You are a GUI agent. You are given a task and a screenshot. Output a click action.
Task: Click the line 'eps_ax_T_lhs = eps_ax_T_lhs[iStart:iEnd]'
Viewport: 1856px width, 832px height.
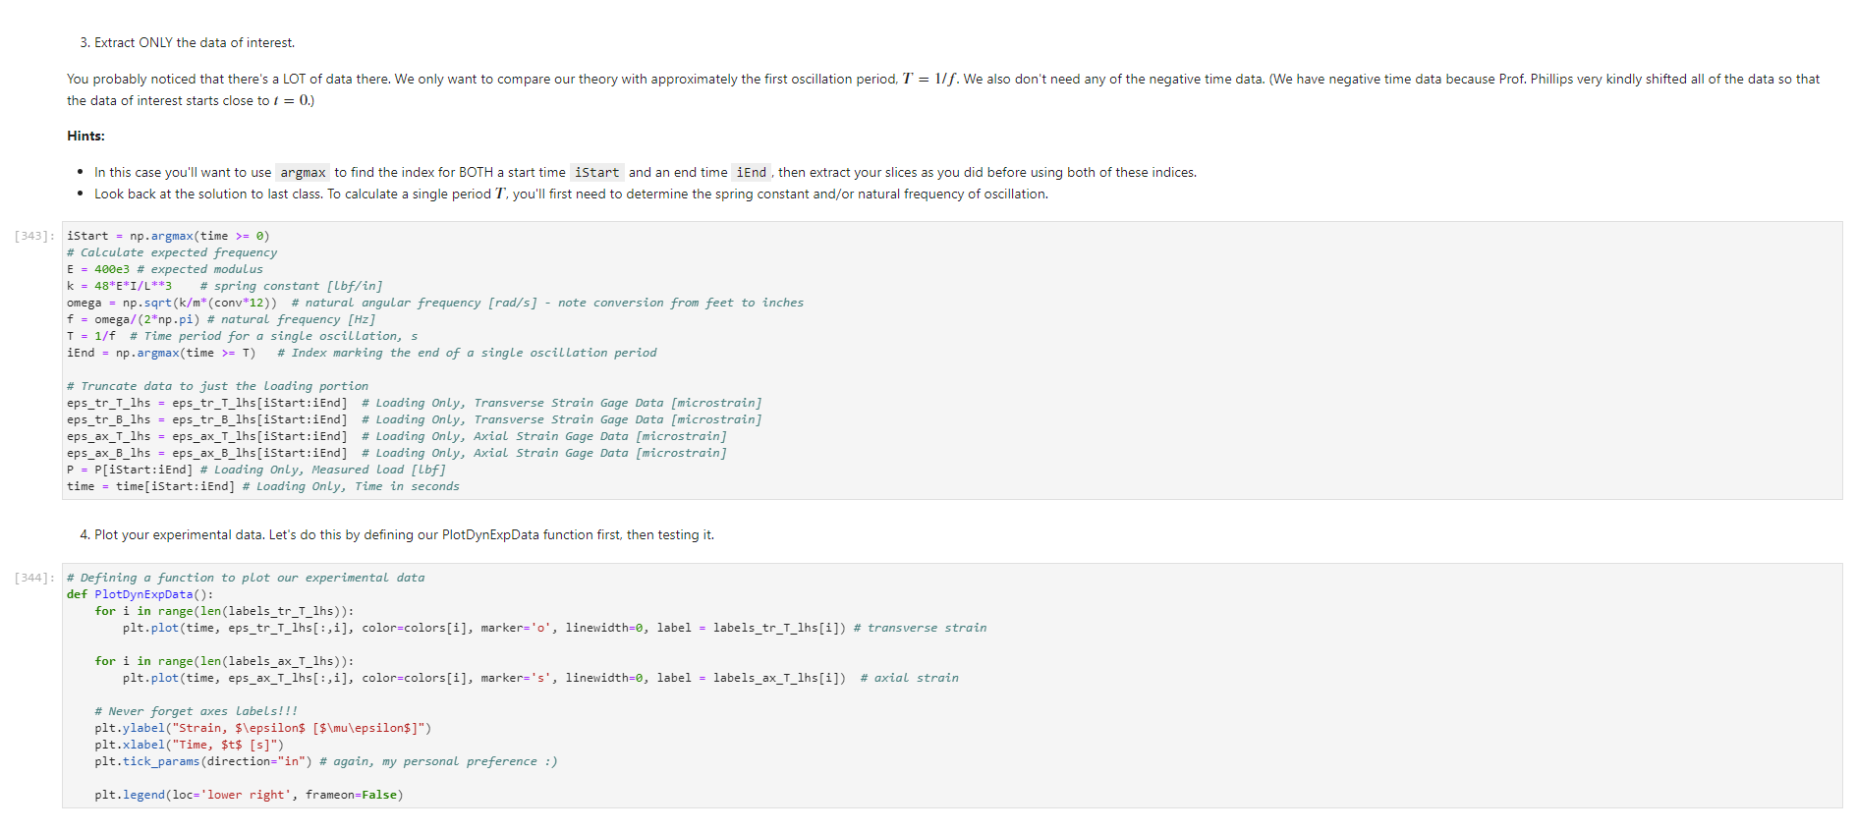(397, 436)
